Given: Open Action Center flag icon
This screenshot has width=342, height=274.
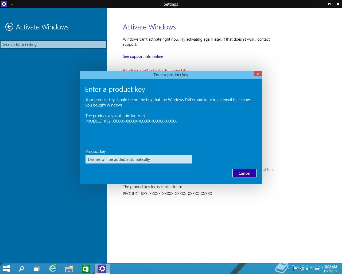Looking at the screenshot, I should [295, 269].
